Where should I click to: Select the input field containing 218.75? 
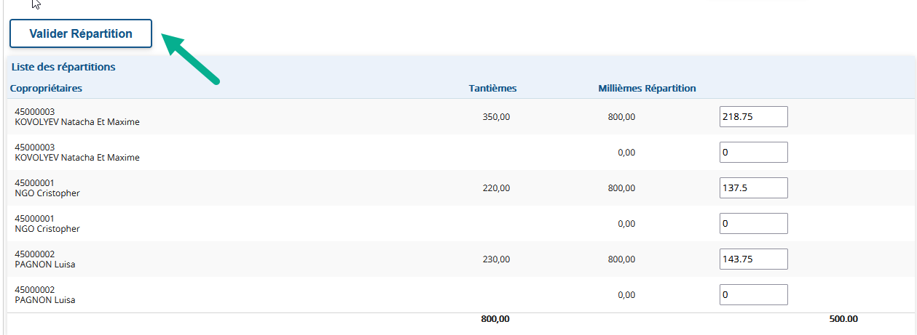(754, 116)
